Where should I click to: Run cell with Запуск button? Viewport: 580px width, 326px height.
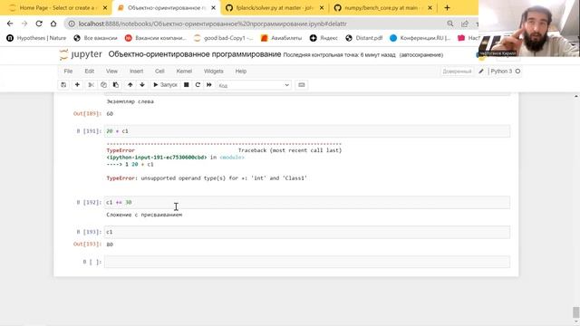(165, 85)
